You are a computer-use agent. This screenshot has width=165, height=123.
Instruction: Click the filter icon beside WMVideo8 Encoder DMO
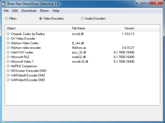pos(9,75)
